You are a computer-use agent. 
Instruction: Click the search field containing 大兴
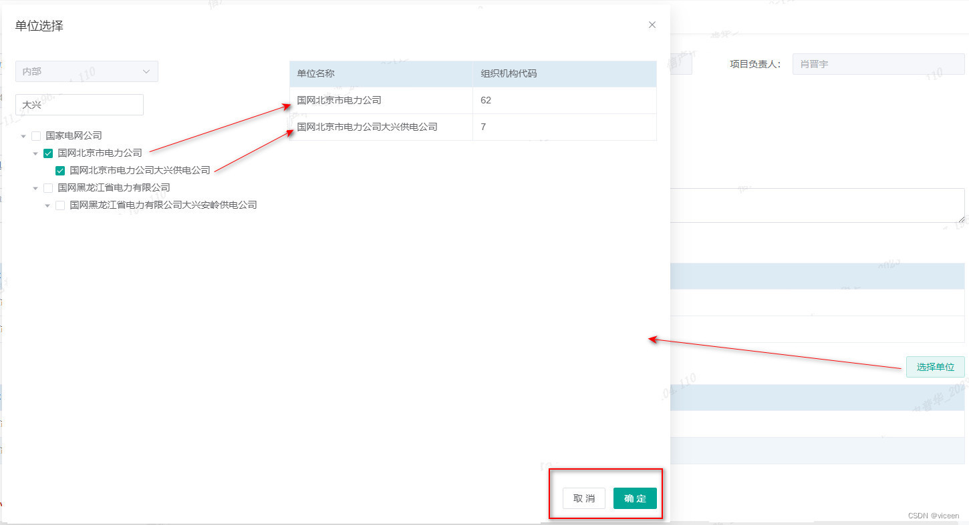pyautogui.click(x=80, y=105)
